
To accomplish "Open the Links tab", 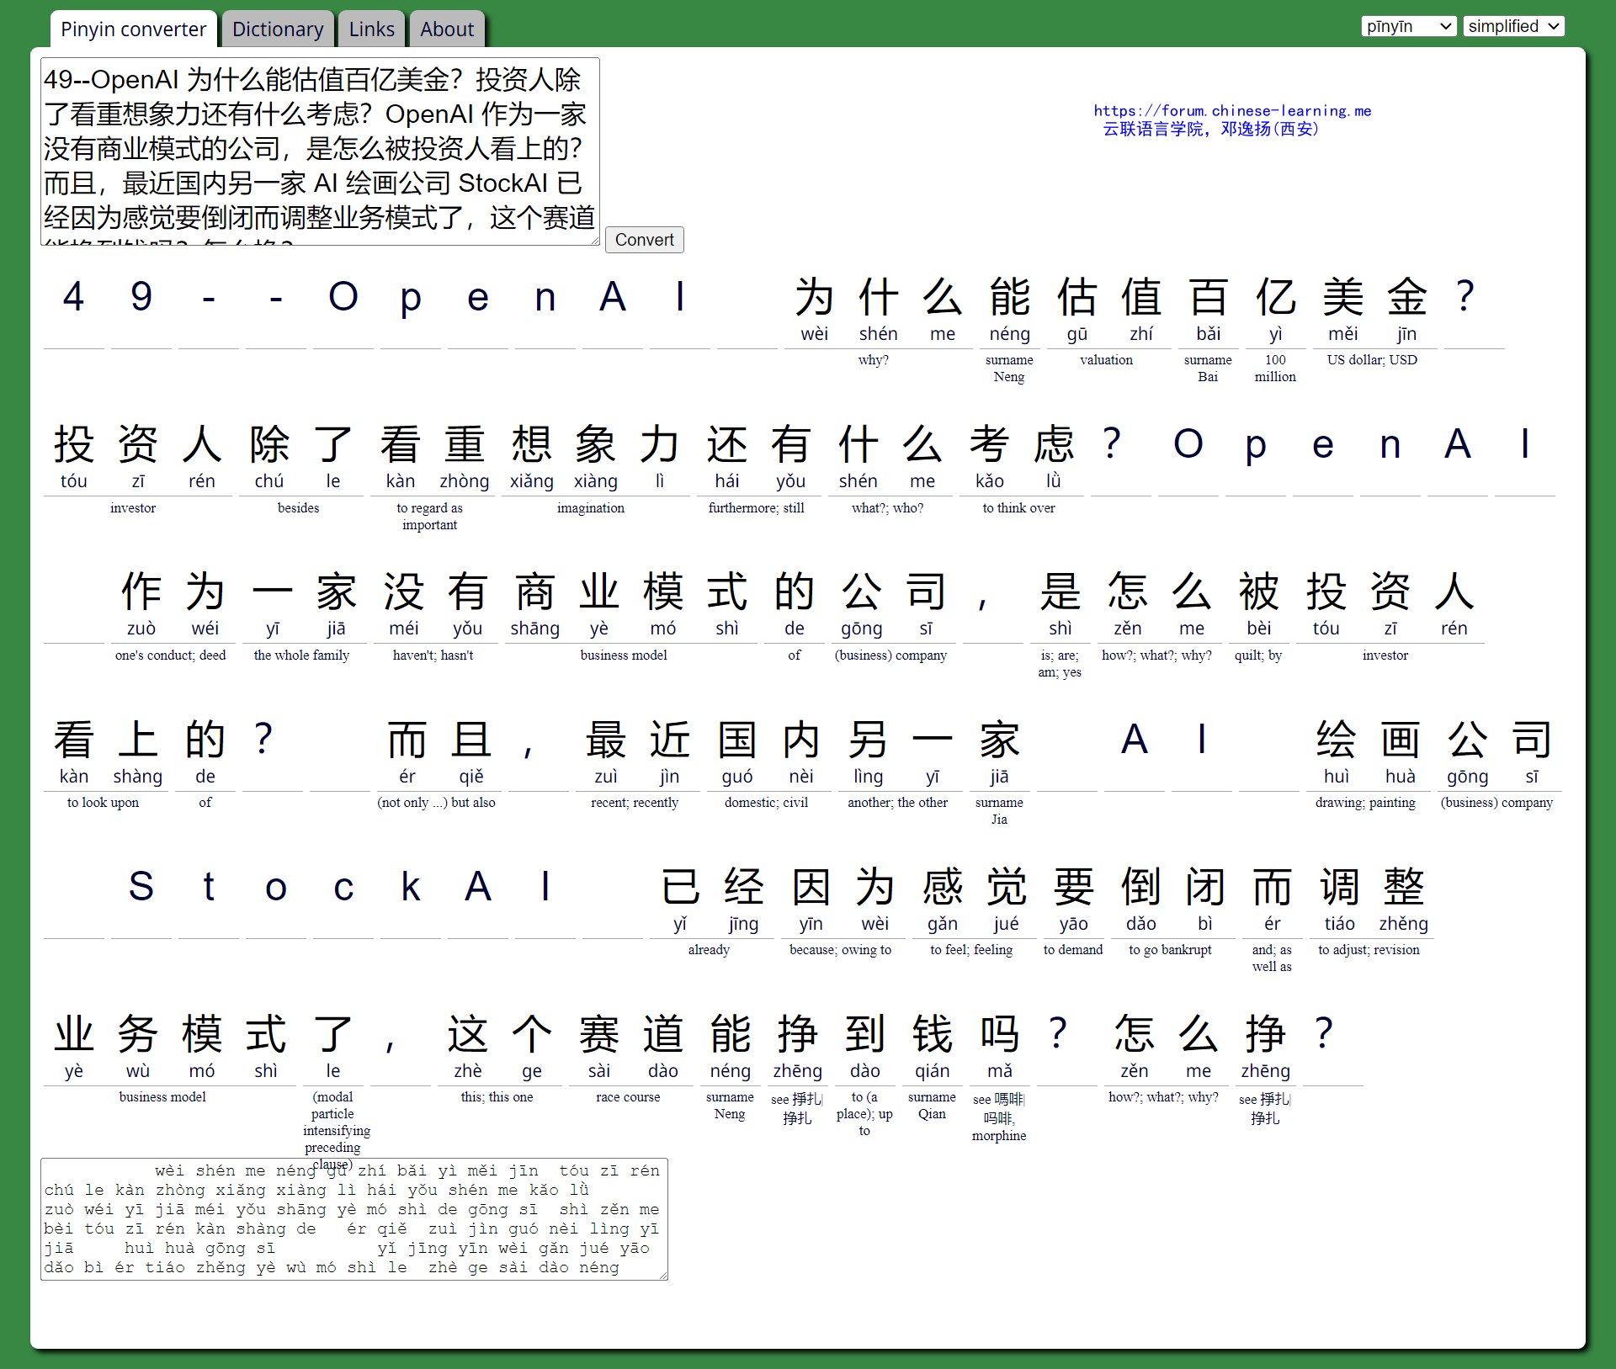I will [371, 29].
